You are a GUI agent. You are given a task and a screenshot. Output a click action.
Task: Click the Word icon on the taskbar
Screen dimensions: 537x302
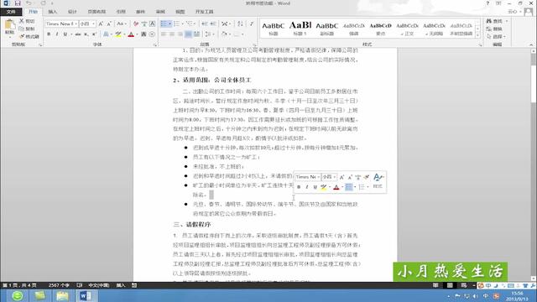pyautogui.click(x=86, y=295)
